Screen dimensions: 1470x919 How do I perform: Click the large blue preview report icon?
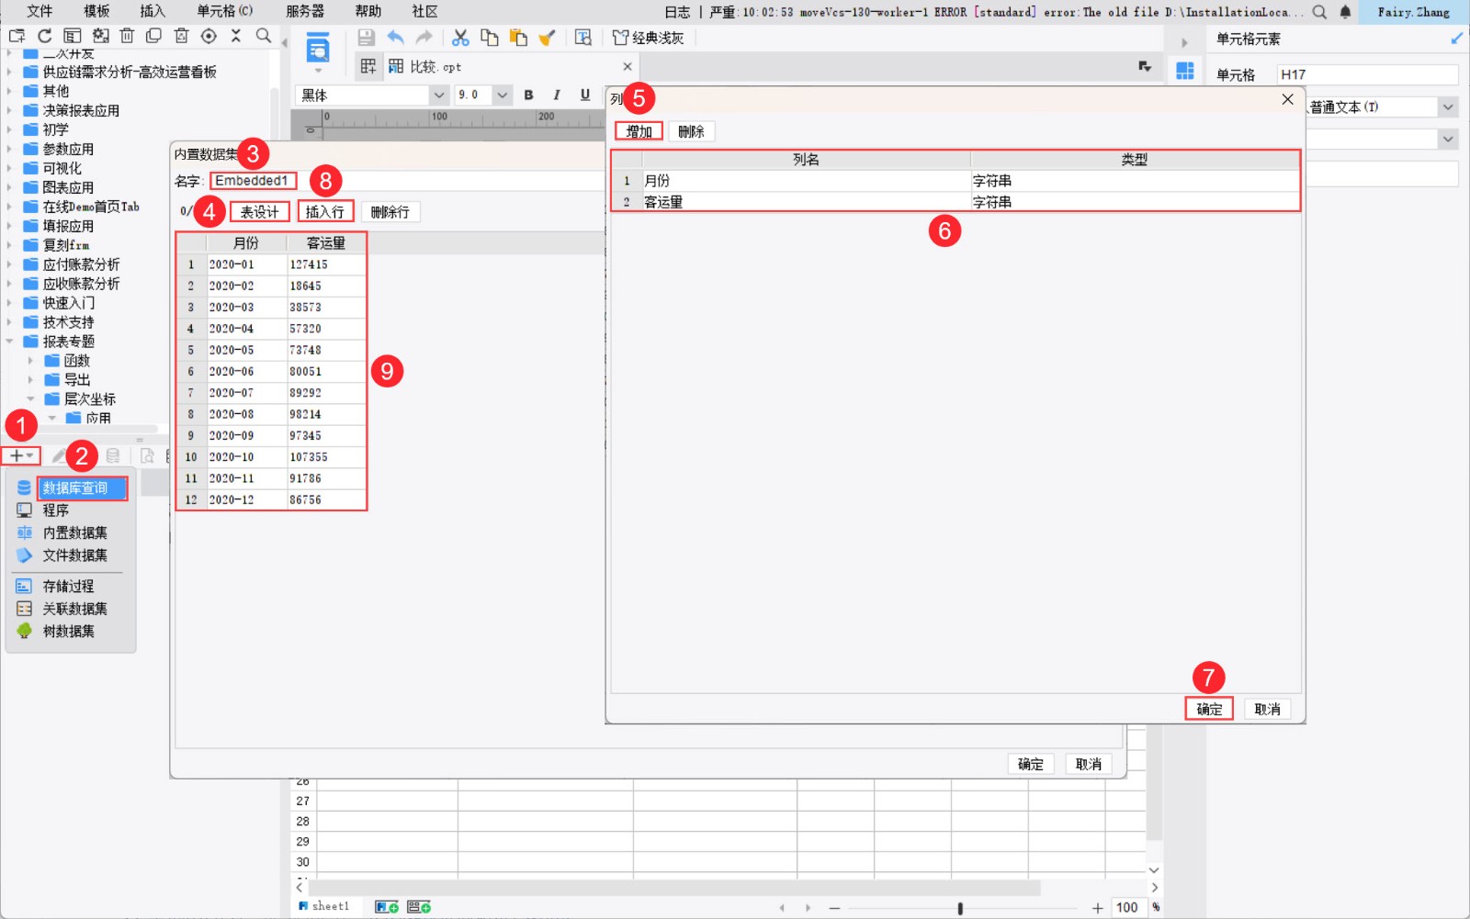(318, 48)
